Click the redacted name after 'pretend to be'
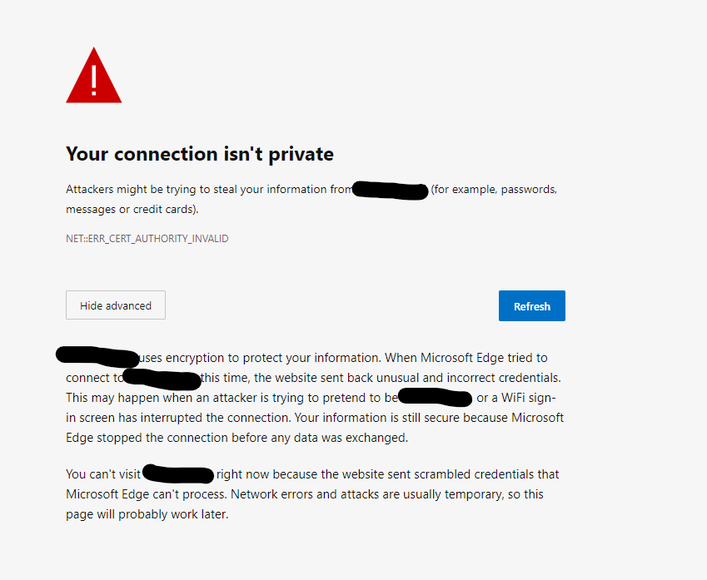The image size is (707, 580). (434, 397)
